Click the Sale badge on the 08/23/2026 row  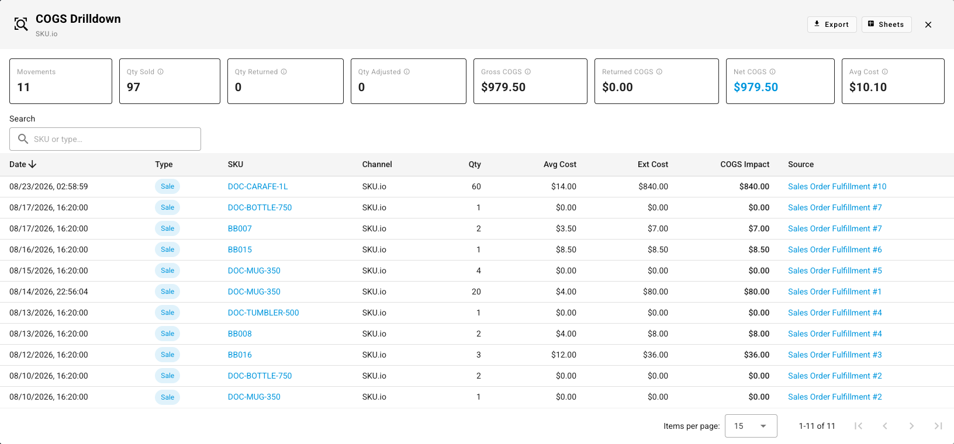click(x=167, y=186)
